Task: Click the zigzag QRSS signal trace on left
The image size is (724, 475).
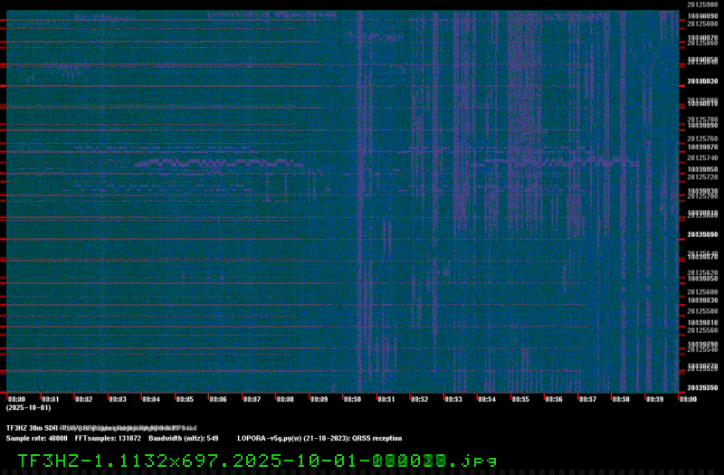Action: tap(217, 163)
